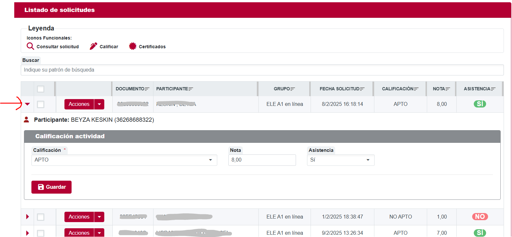Open the Calificación APTO dropdown
This screenshot has height=237, width=512.
tap(124, 160)
